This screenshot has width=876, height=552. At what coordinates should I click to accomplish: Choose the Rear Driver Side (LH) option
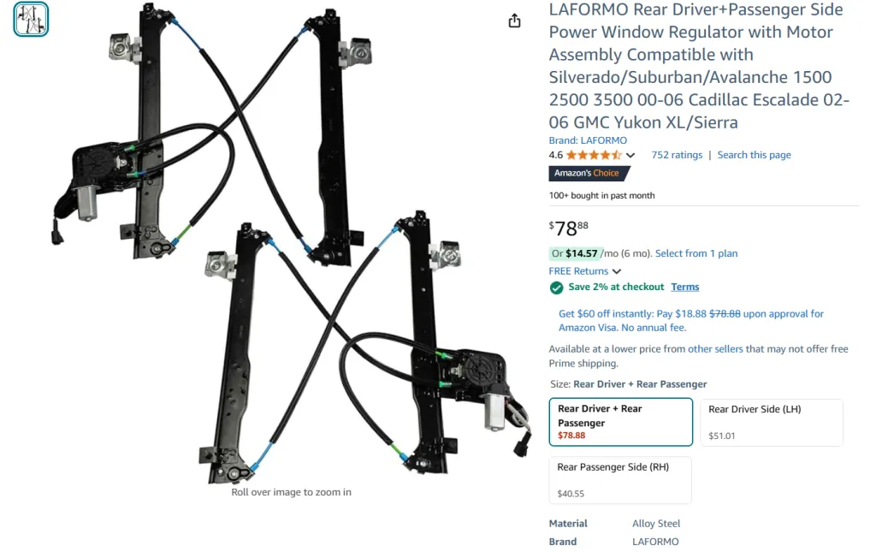(x=772, y=423)
